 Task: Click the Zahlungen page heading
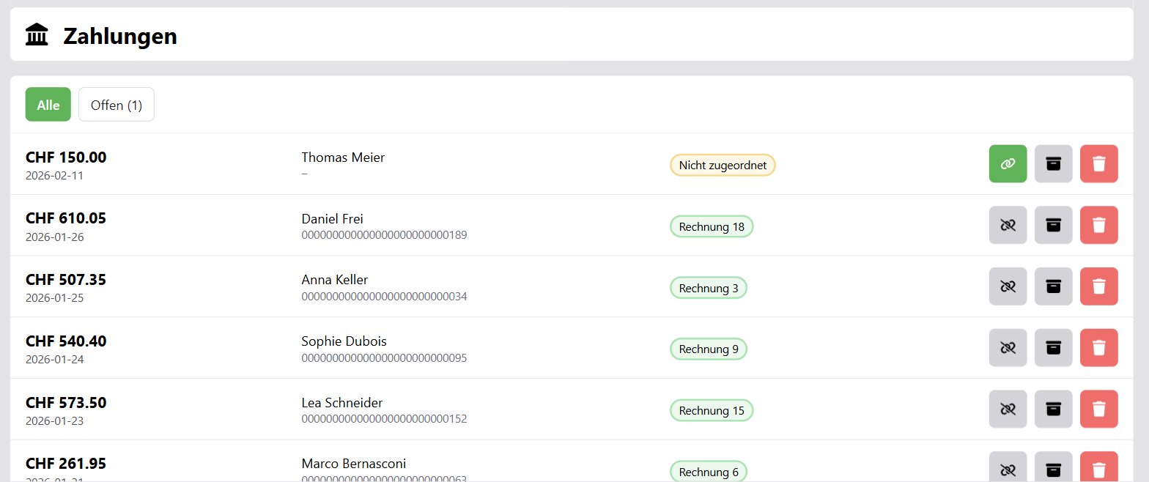pos(120,35)
